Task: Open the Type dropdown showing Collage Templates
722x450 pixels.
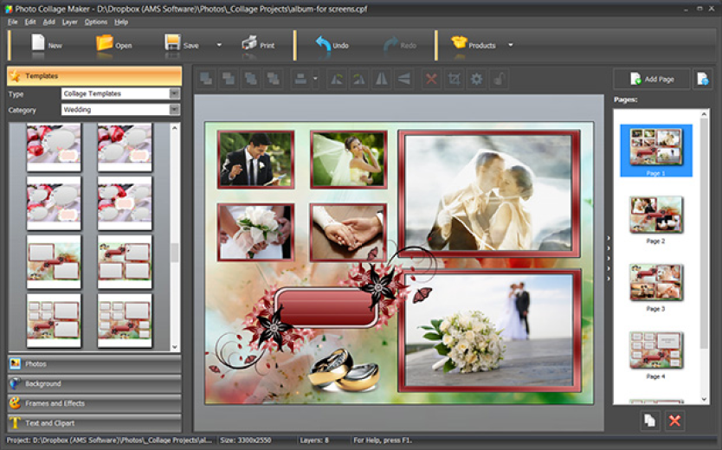Action: coord(174,93)
